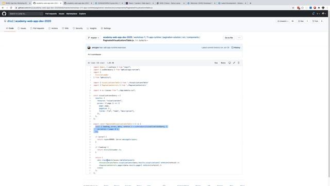Select the Settings repository tab
This screenshot has width=330, height=186.
[x=106, y=28]
